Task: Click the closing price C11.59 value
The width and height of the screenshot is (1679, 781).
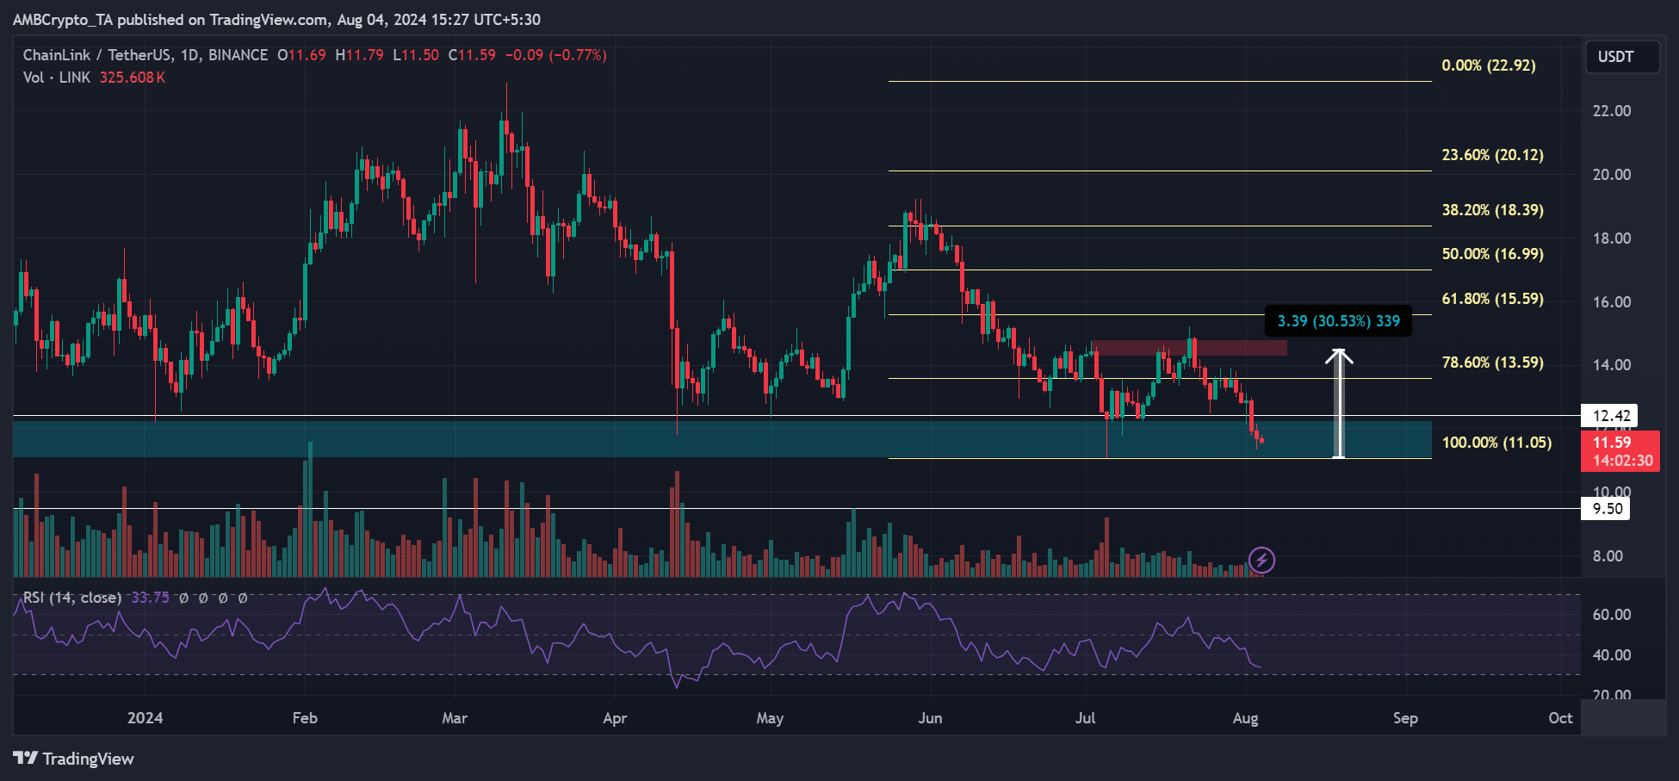Action: click(x=472, y=55)
